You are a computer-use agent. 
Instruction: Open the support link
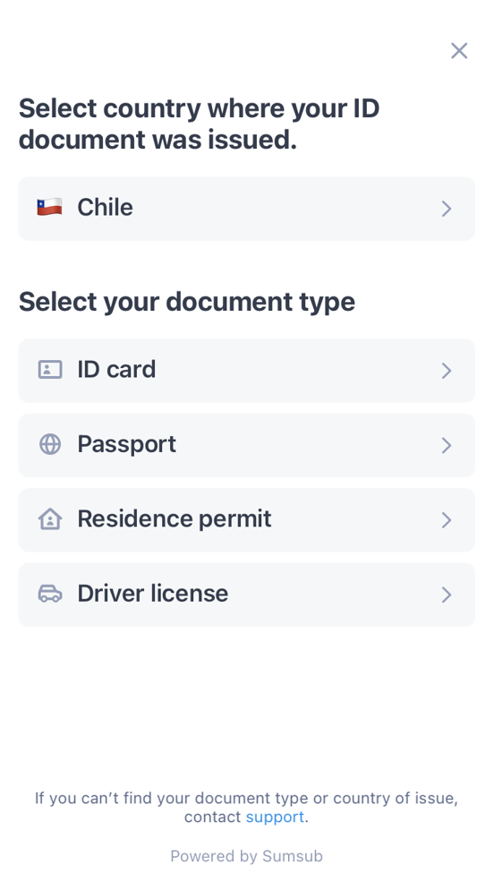pyautogui.click(x=275, y=817)
